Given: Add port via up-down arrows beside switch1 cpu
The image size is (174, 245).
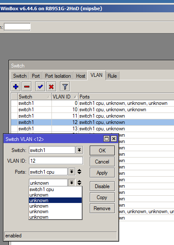Looking at the screenshot, I should [x=80, y=172].
